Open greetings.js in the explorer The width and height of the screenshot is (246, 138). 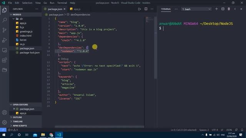[26, 31]
